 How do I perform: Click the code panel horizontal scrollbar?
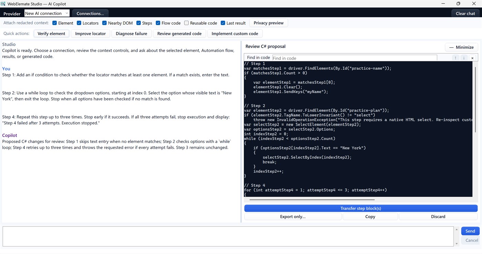pyautogui.click(x=312, y=199)
